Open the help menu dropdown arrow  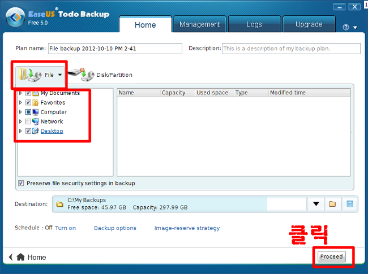[356, 28]
